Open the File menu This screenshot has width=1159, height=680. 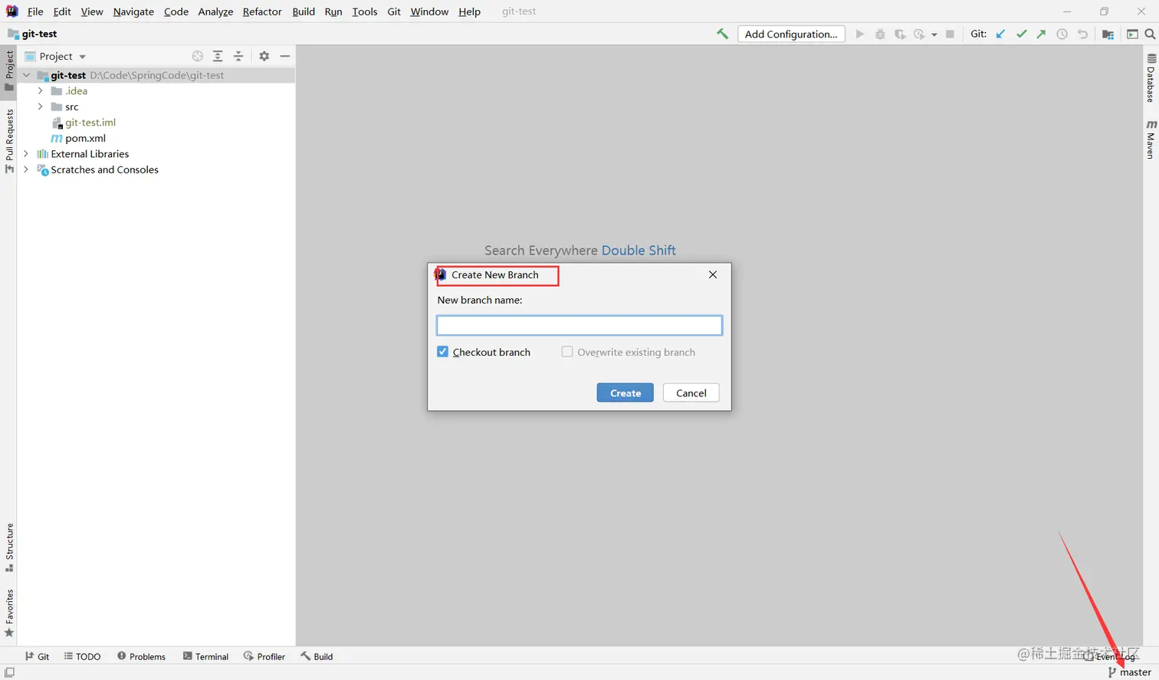pos(35,11)
